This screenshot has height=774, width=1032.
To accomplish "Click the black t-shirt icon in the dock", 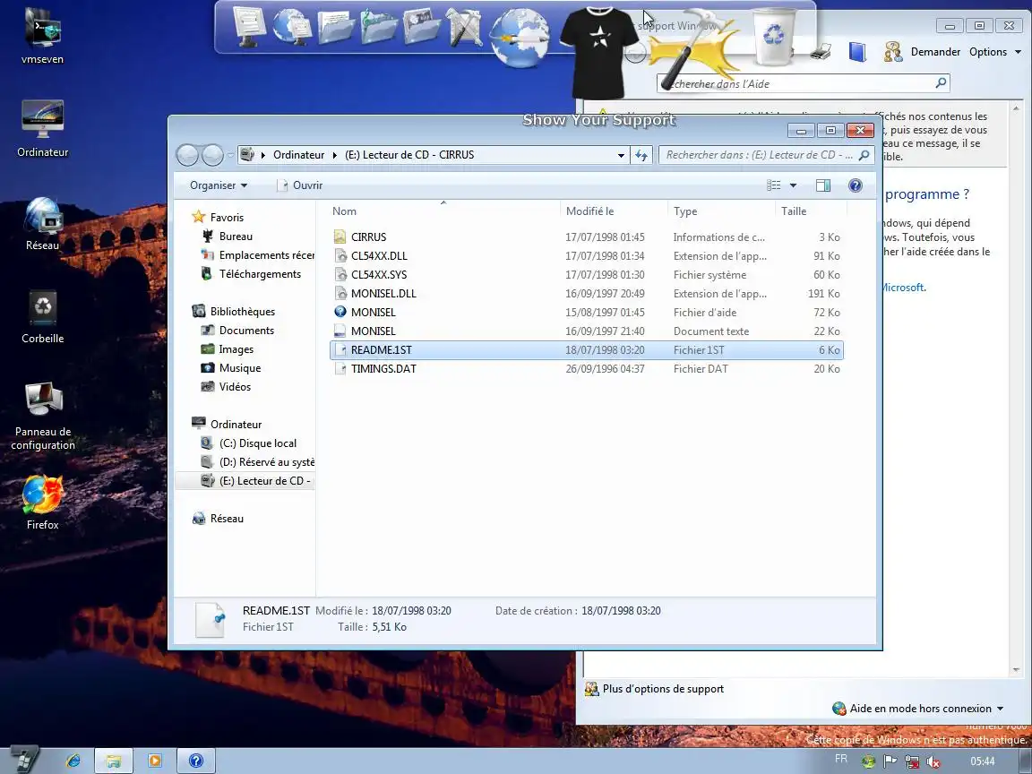I will click(598, 53).
